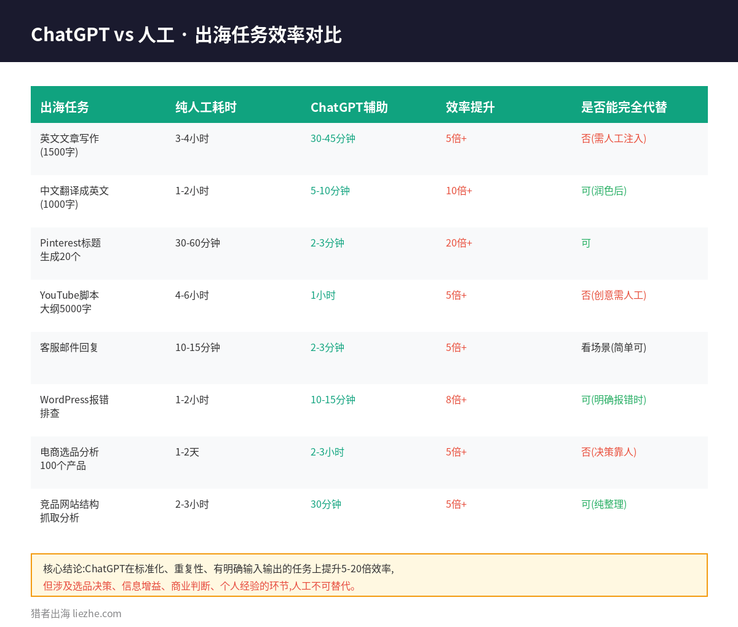Click '2-3分钟' in the 客服邮件回复 row
This screenshot has height=627, width=738.
click(x=327, y=347)
